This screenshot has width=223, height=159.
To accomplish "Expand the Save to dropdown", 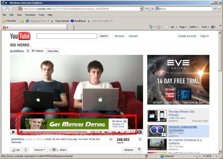I will tap(39, 150).
